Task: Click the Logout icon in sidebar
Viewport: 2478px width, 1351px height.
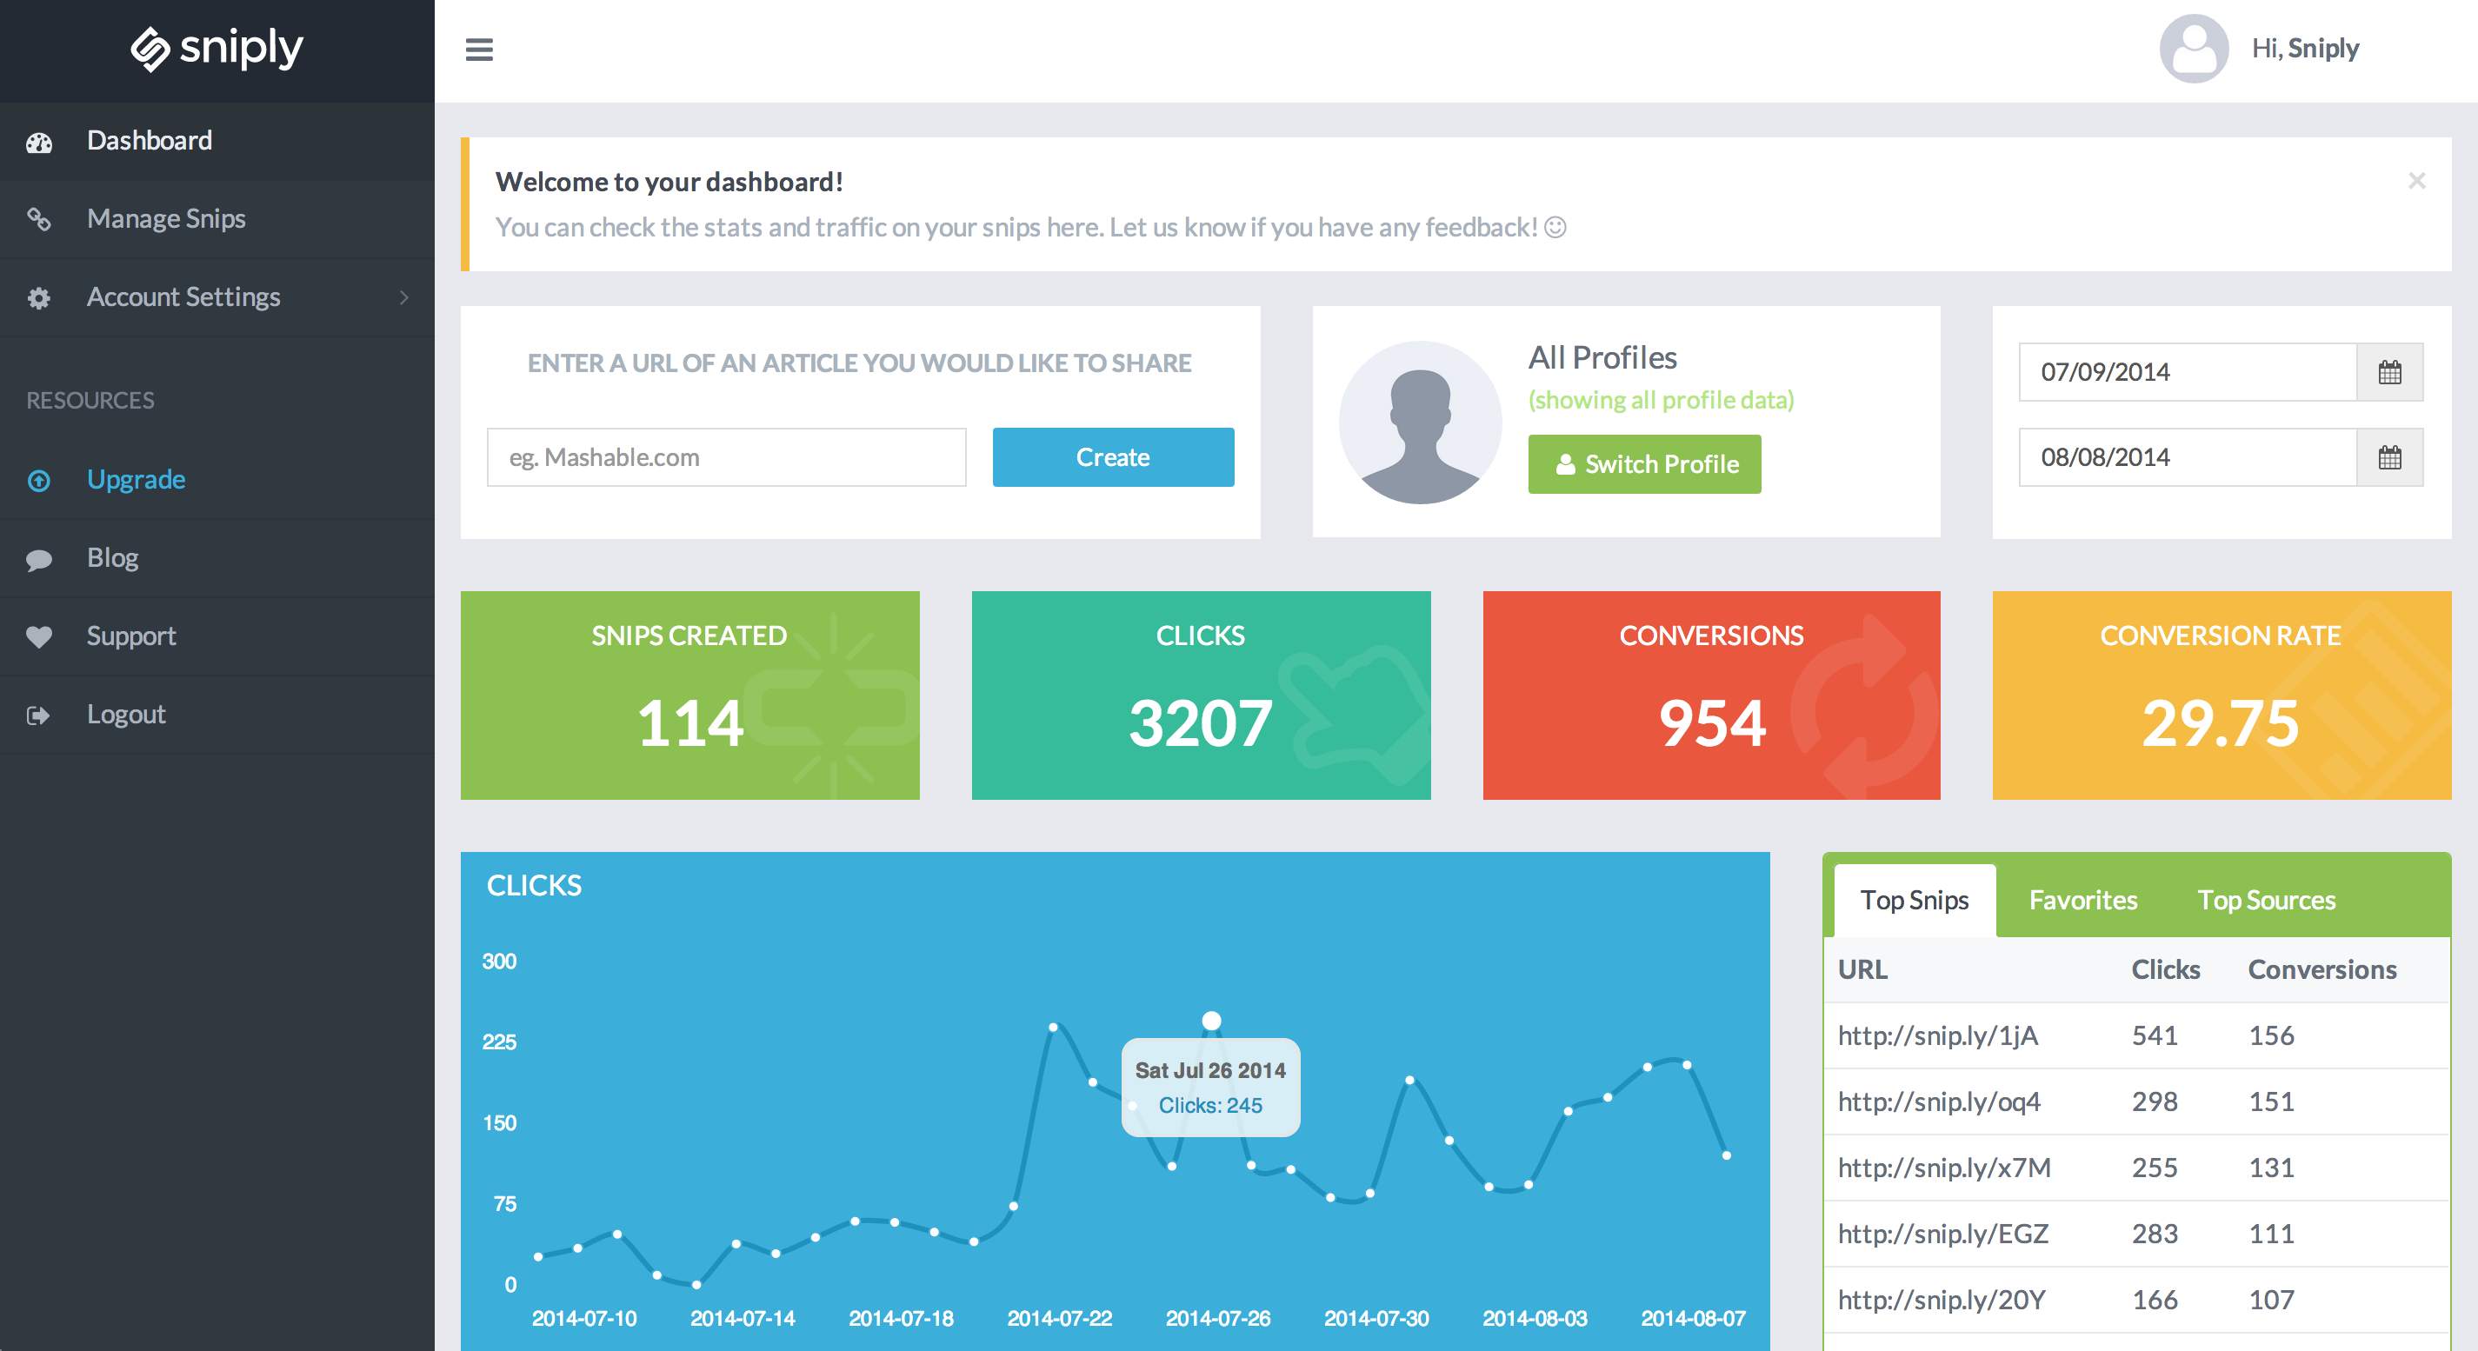Action: (40, 714)
